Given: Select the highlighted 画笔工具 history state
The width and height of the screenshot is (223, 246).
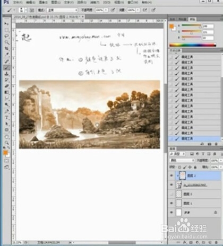Looking at the screenshot, I should coord(195,139).
